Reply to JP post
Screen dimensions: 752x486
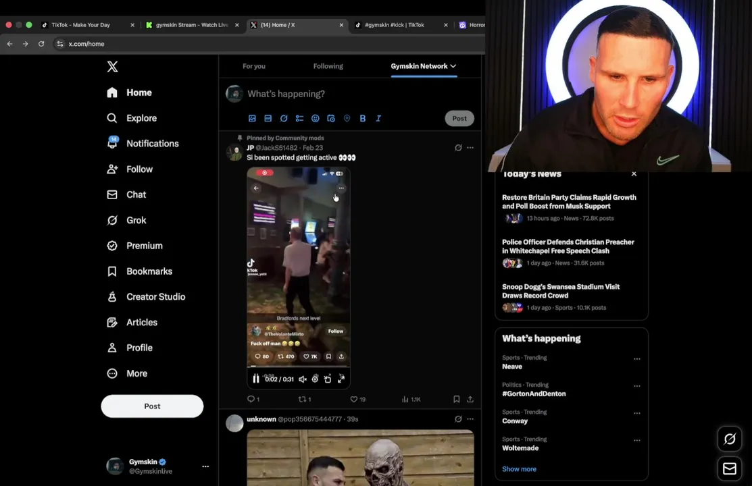[253, 399]
